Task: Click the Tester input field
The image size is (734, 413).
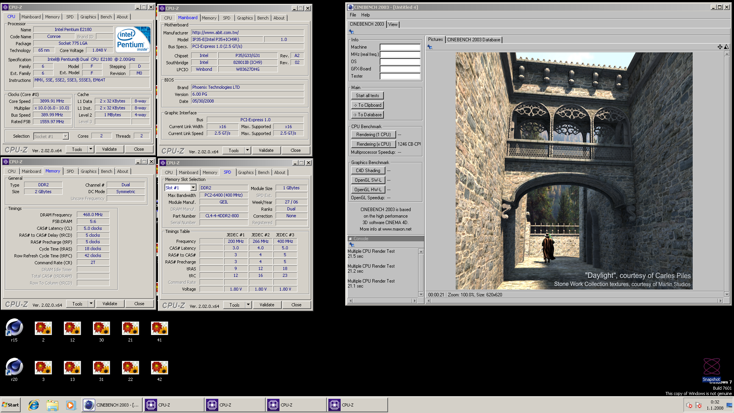Action: pyautogui.click(x=400, y=76)
